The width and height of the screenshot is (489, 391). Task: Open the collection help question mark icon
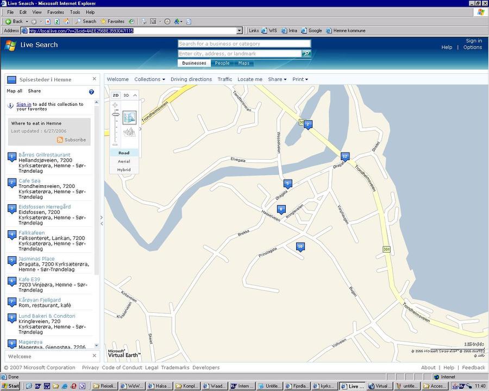click(91, 92)
